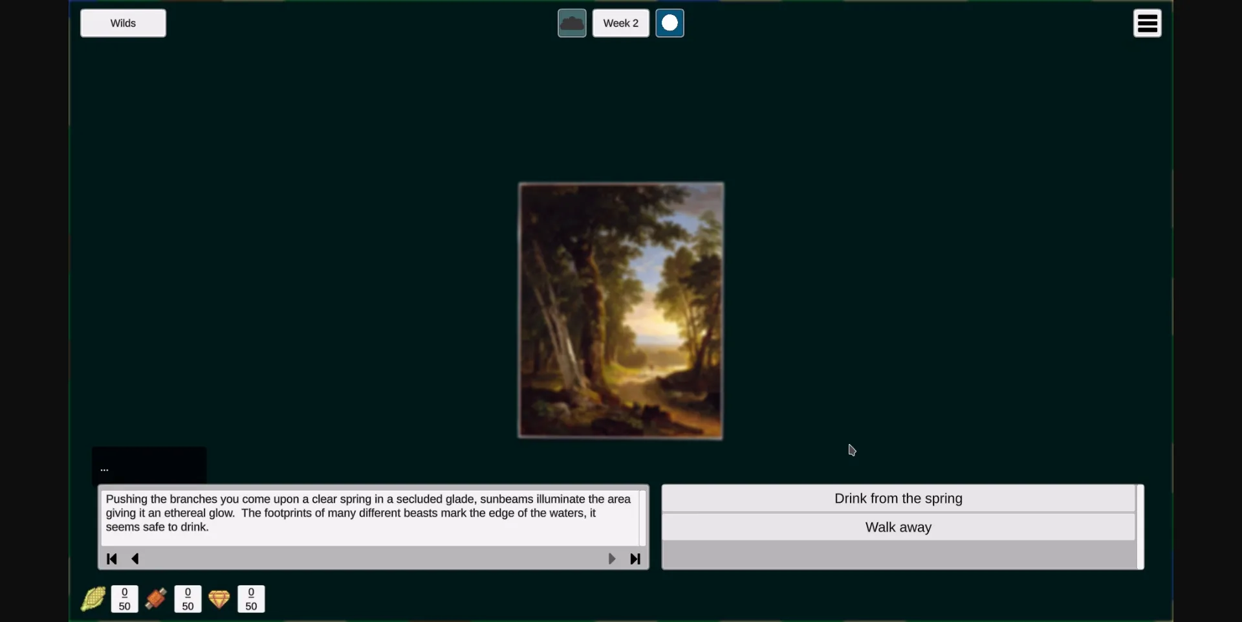This screenshot has height=622, width=1242.
Task: Click the full moon phase icon
Action: coord(670,23)
